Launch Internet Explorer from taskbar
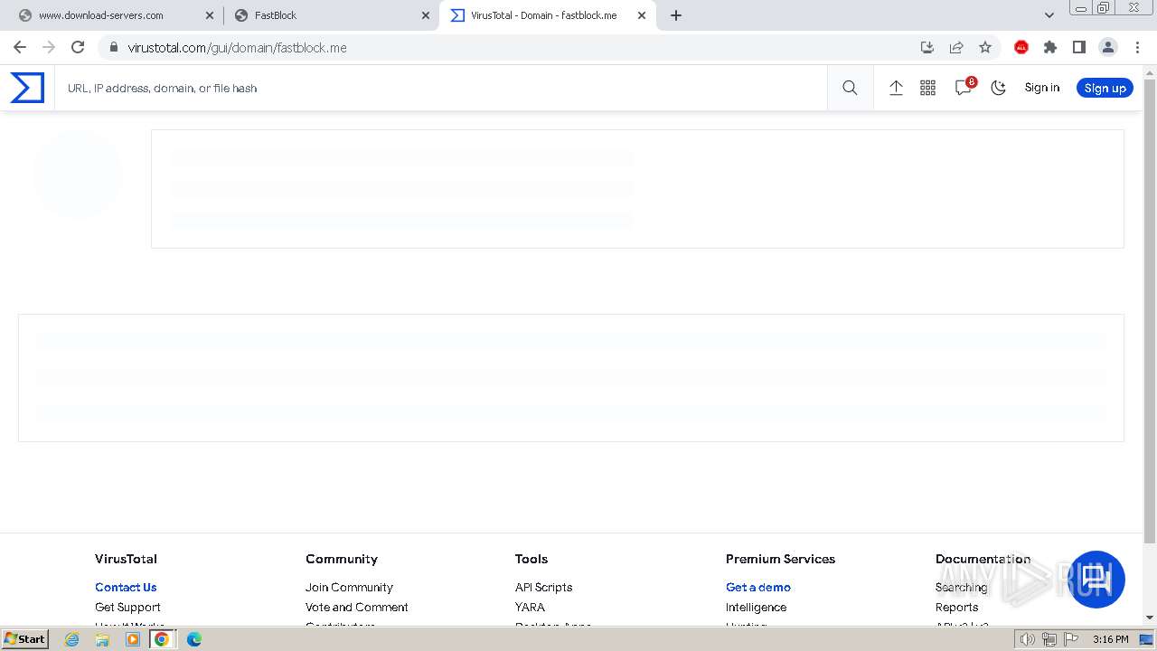 [x=72, y=639]
